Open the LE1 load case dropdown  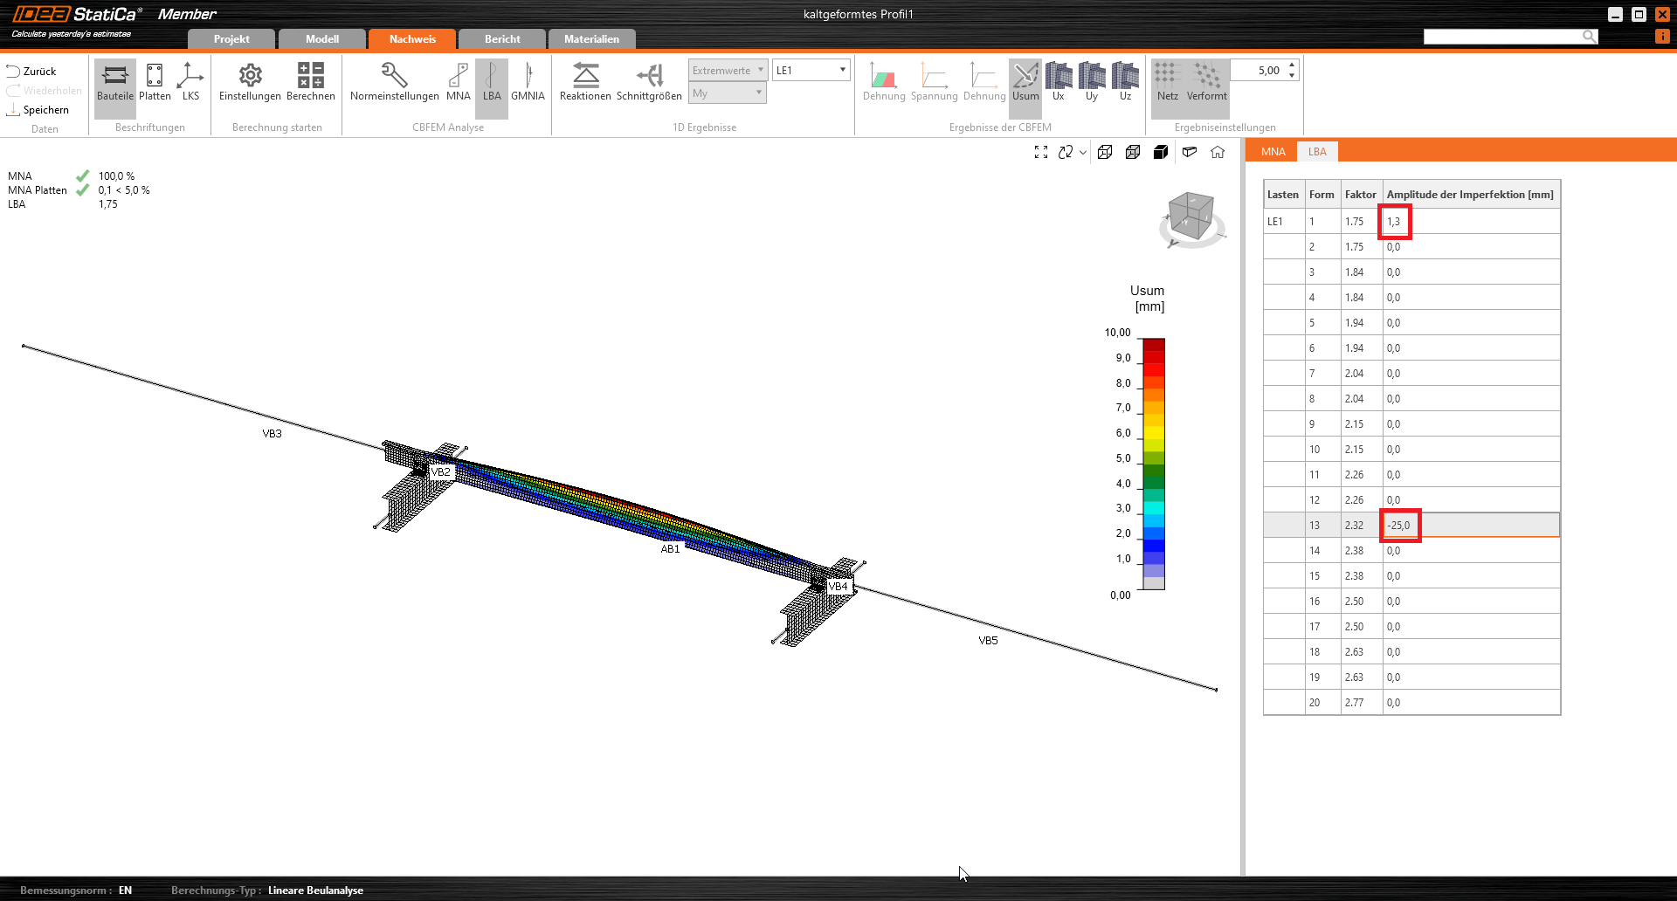(811, 70)
